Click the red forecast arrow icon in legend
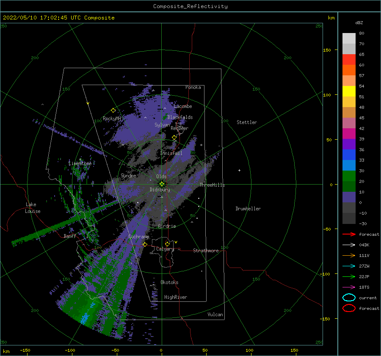The image size is (381, 356). pos(349,234)
